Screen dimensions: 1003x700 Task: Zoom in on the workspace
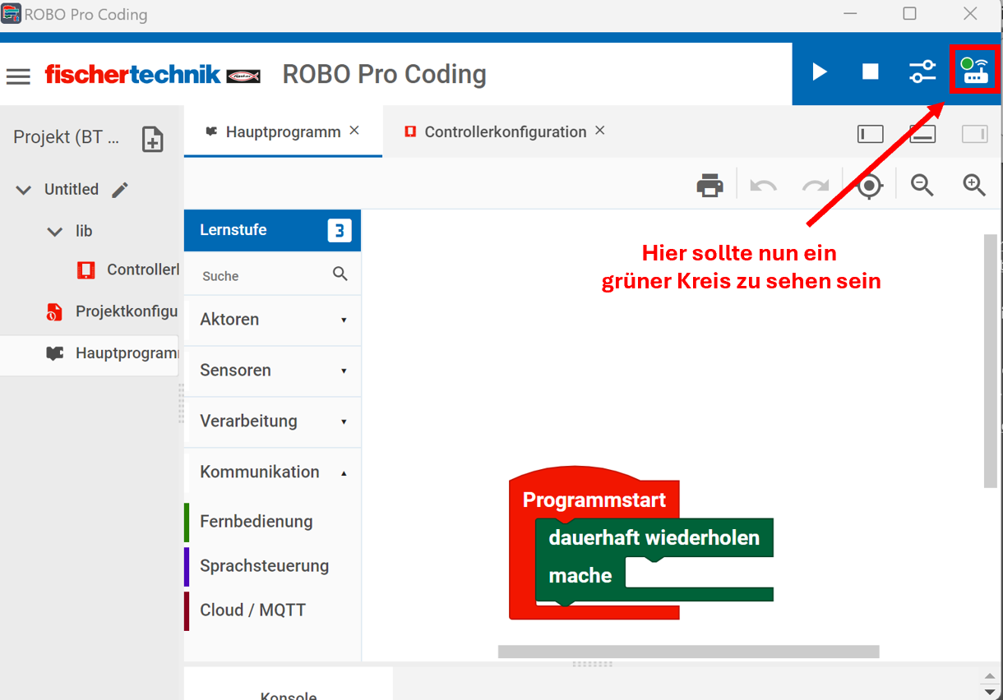(974, 186)
